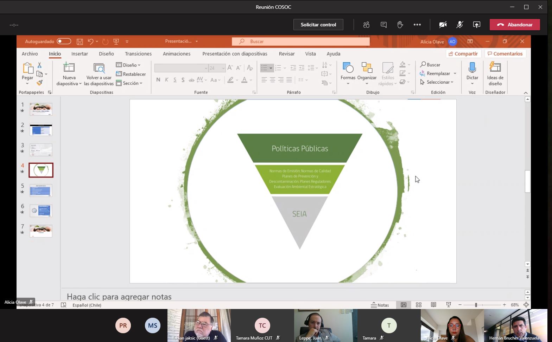
Task: Click the zoom slider in status bar
Action: click(476, 305)
